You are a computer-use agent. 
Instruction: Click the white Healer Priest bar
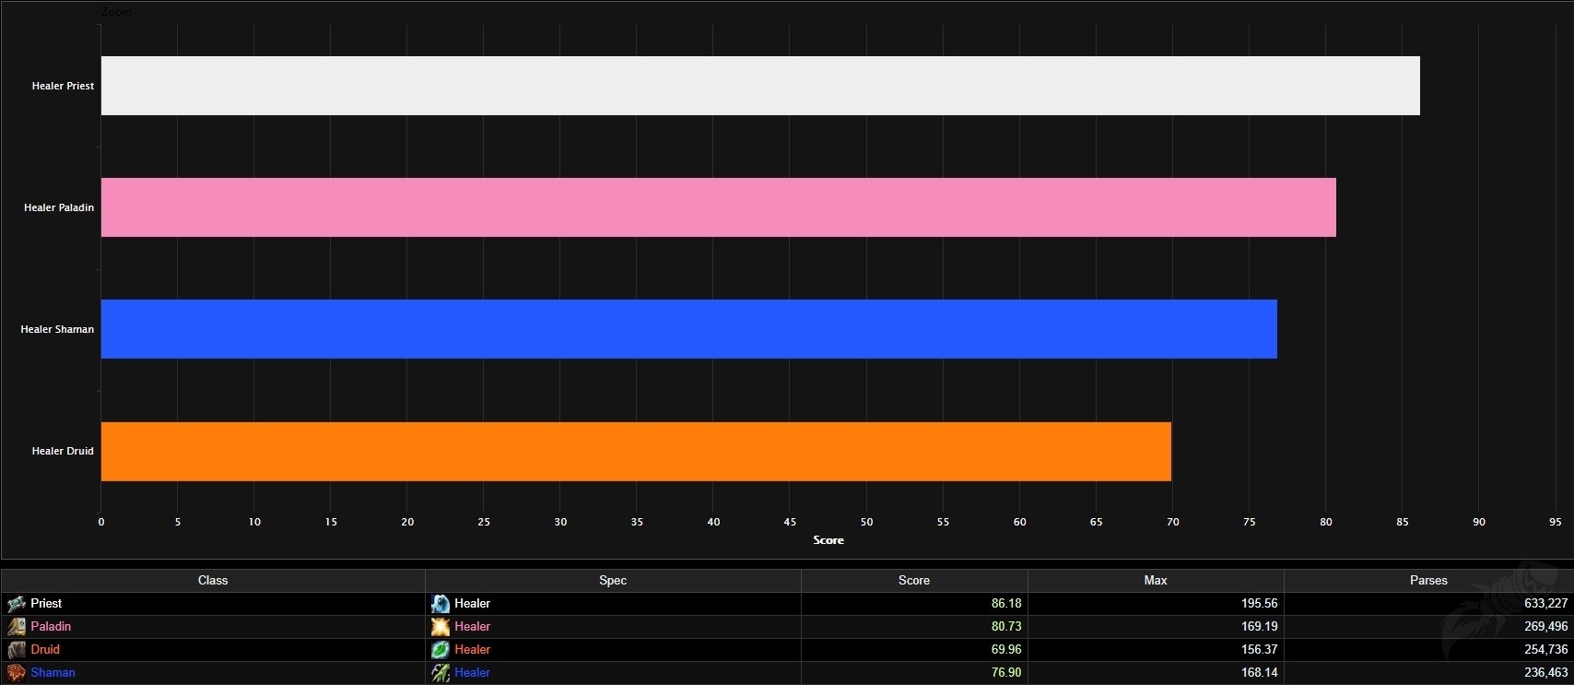[759, 86]
